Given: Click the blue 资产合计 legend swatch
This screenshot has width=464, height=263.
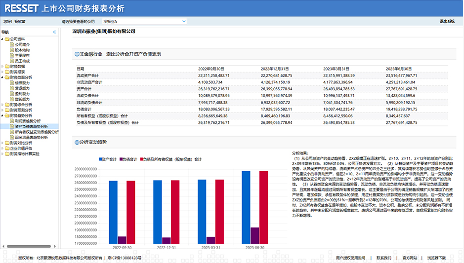Looking at the screenshot, I should 100,159.
